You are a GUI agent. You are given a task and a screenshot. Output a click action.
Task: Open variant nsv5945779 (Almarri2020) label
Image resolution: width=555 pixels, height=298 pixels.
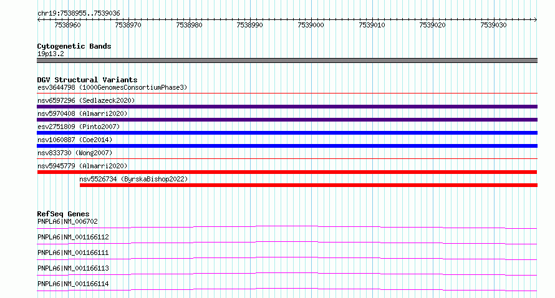pos(82,166)
